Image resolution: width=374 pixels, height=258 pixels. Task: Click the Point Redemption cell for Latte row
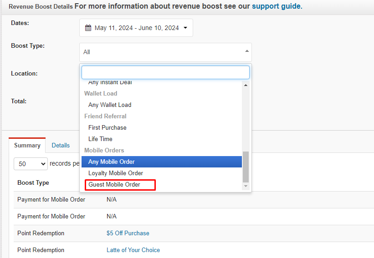point(41,250)
